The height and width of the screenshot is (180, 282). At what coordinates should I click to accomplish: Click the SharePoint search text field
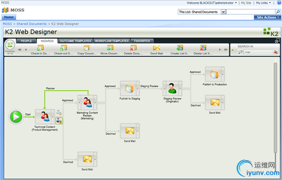click(251, 12)
